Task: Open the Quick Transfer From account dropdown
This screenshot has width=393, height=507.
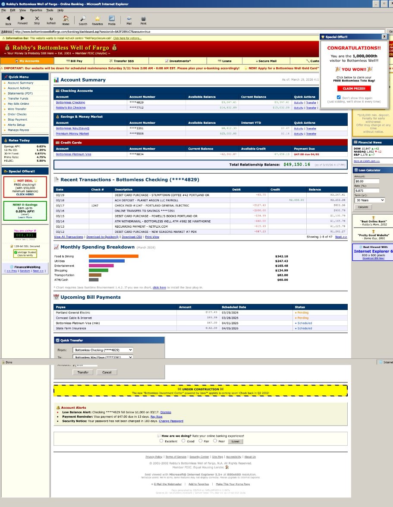Action: tap(103, 350)
